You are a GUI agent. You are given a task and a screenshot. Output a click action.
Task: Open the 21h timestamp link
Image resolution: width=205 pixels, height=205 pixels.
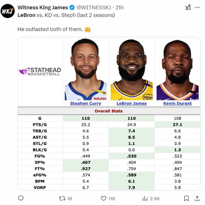(x=119, y=8)
